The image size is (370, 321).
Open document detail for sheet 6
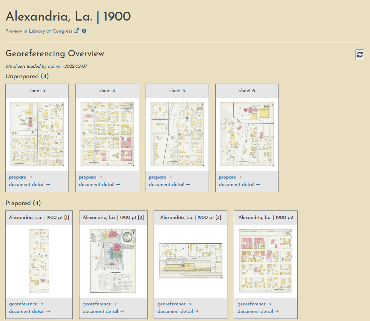[x=239, y=184]
